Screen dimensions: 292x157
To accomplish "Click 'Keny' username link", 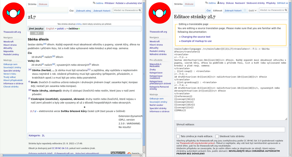I will [x=222, y=3].
